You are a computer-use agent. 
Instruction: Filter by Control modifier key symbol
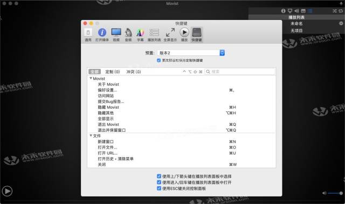click(184, 72)
